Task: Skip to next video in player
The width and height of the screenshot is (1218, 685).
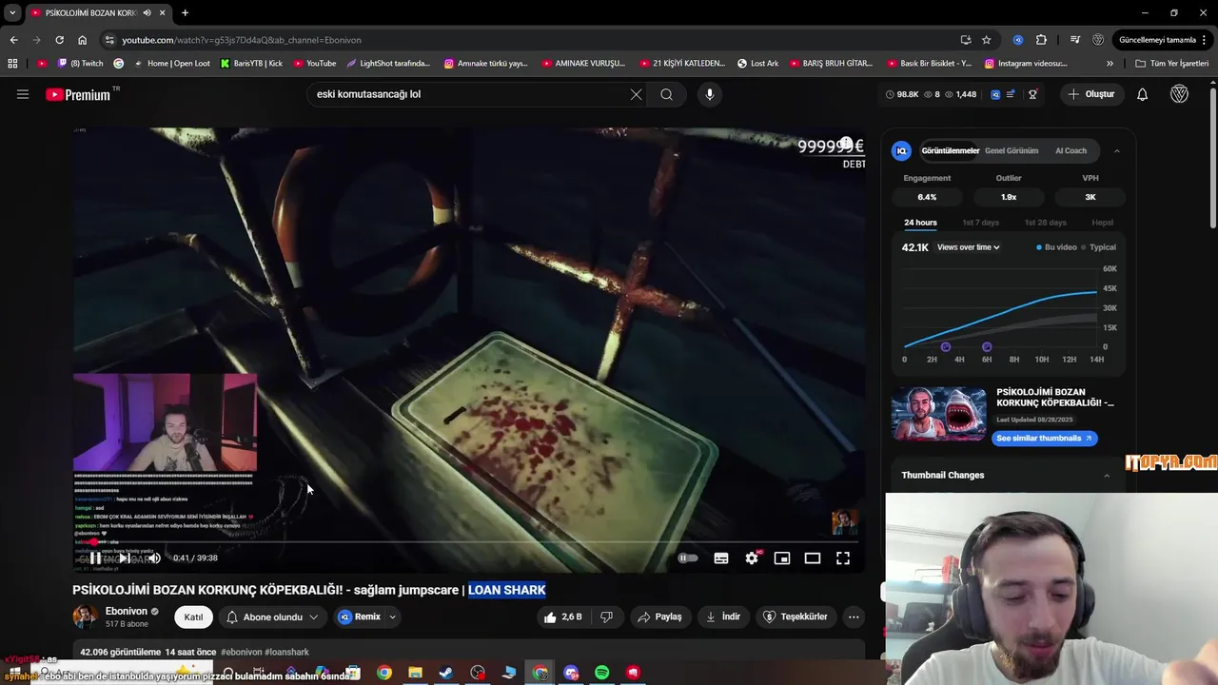Action: [x=125, y=558]
